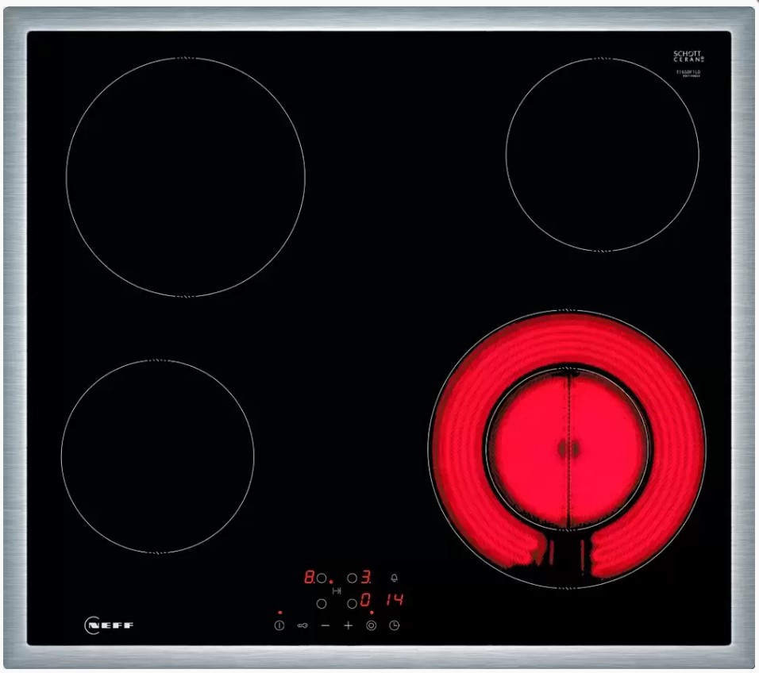
Task: Select the zone circle beside the 3 display
Action: click(352, 578)
